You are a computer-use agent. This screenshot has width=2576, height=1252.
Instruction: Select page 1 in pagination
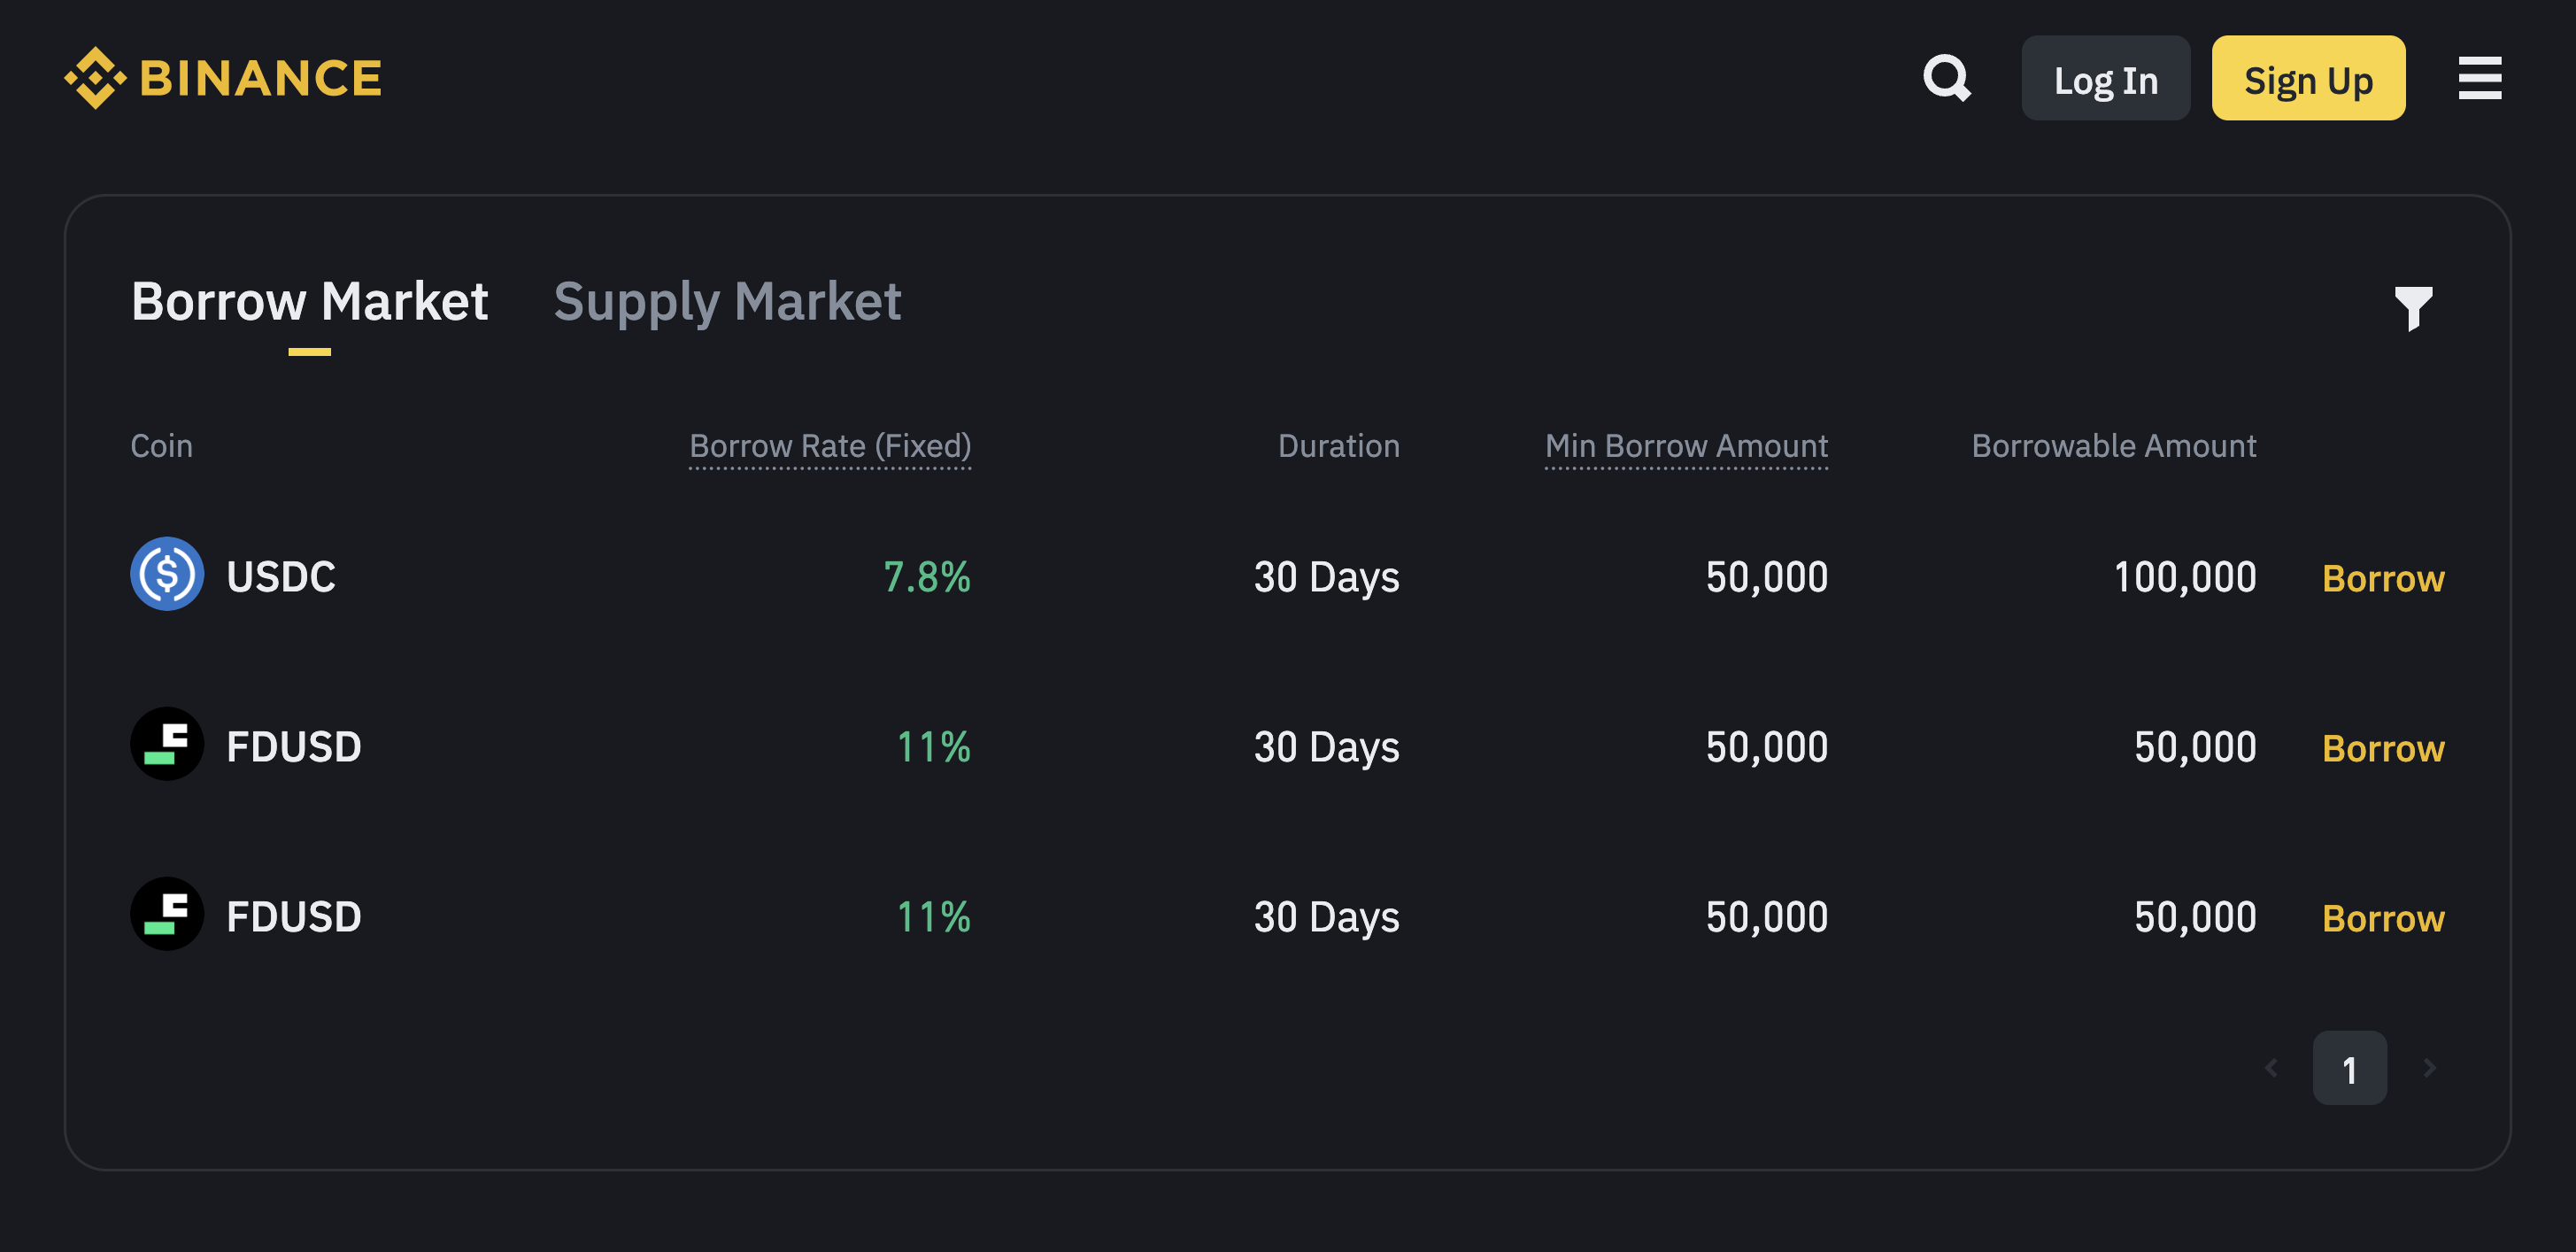coord(2350,1067)
